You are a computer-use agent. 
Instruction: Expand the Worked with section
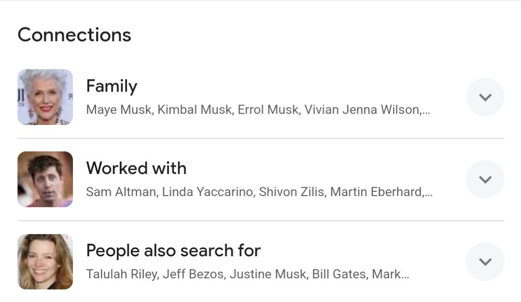coord(485,179)
